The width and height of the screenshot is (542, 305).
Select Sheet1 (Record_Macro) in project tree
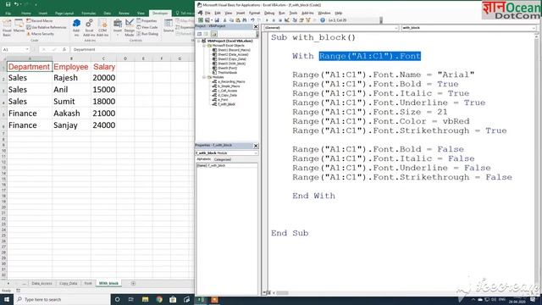click(231, 50)
